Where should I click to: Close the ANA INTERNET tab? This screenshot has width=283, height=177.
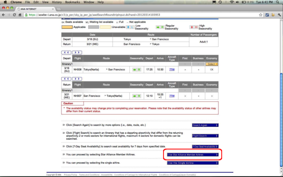click(53, 9)
